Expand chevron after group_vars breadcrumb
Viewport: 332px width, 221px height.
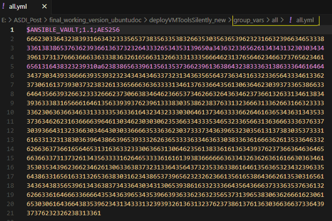tap(268, 20)
